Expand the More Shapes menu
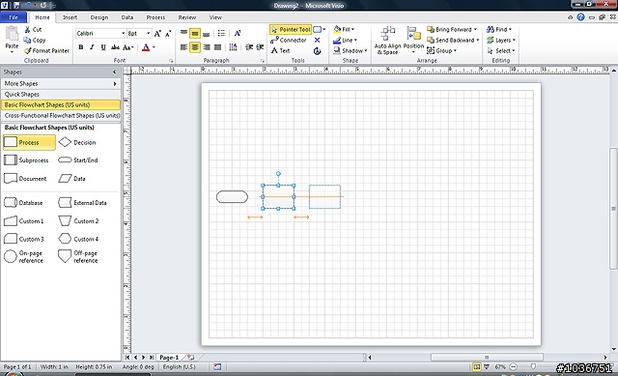 60,84
